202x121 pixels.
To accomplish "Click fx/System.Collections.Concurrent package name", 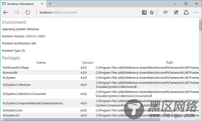I will (x=24, y=94).
